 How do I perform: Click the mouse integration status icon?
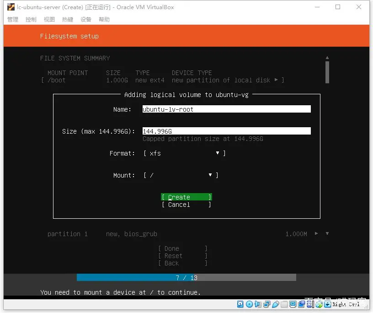tap(319, 304)
